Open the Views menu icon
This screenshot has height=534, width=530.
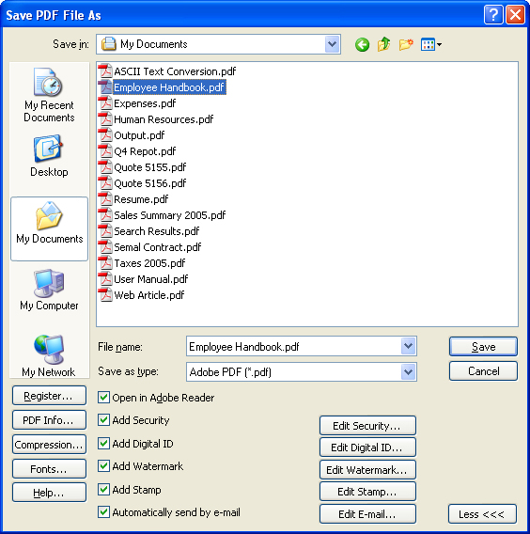[431, 44]
